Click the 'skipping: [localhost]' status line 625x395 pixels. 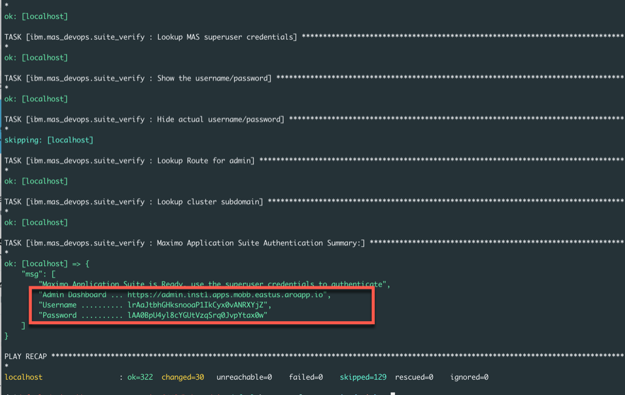click(49, 140)
